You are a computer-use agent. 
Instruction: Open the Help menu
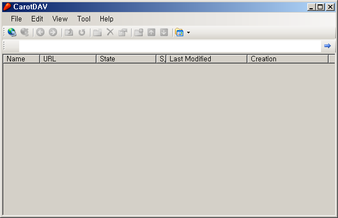[106, 19]
